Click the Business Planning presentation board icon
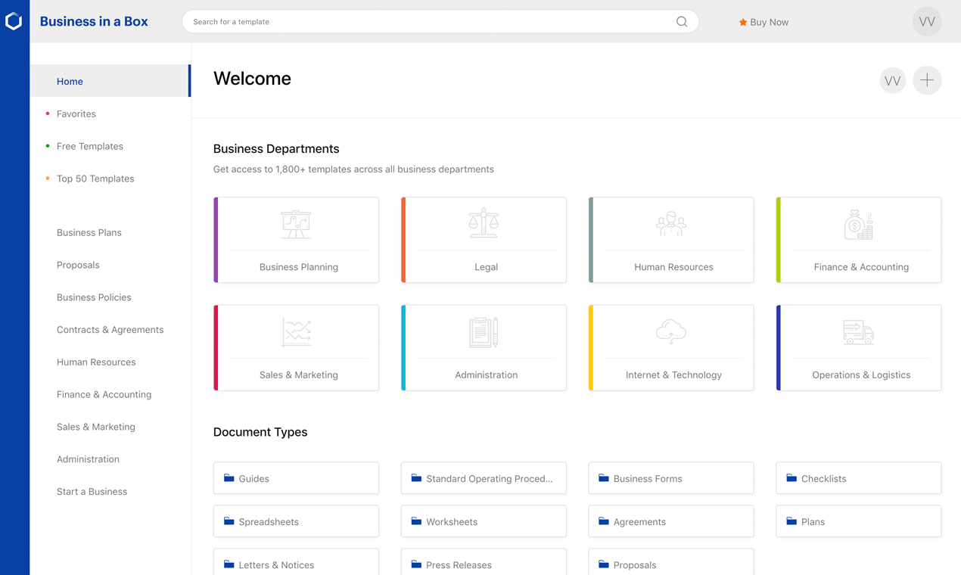Viewport: 961px width, 575px height. point(296,224)
